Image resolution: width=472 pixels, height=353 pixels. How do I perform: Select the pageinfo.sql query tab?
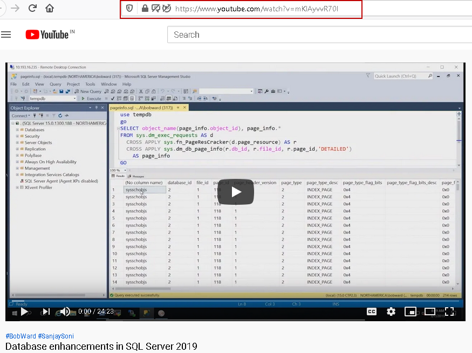point(141,108)
